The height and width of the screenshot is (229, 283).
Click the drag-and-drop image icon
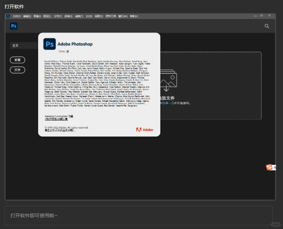[168, 80]
